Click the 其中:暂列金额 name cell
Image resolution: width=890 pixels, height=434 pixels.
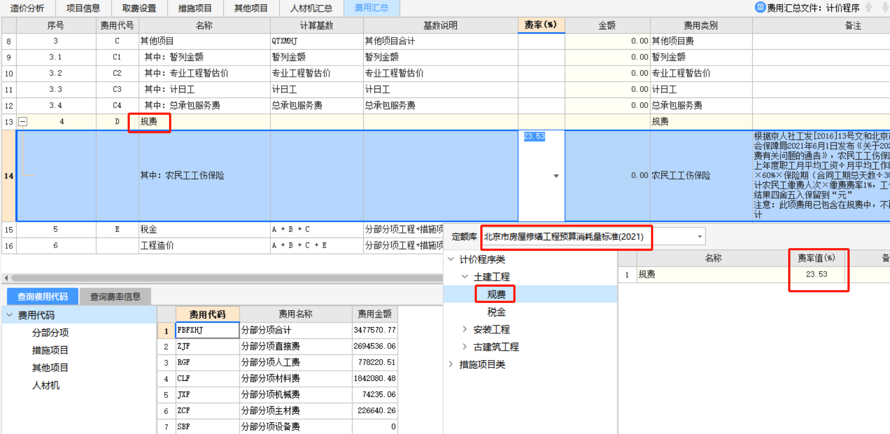(x=205, y=57)
